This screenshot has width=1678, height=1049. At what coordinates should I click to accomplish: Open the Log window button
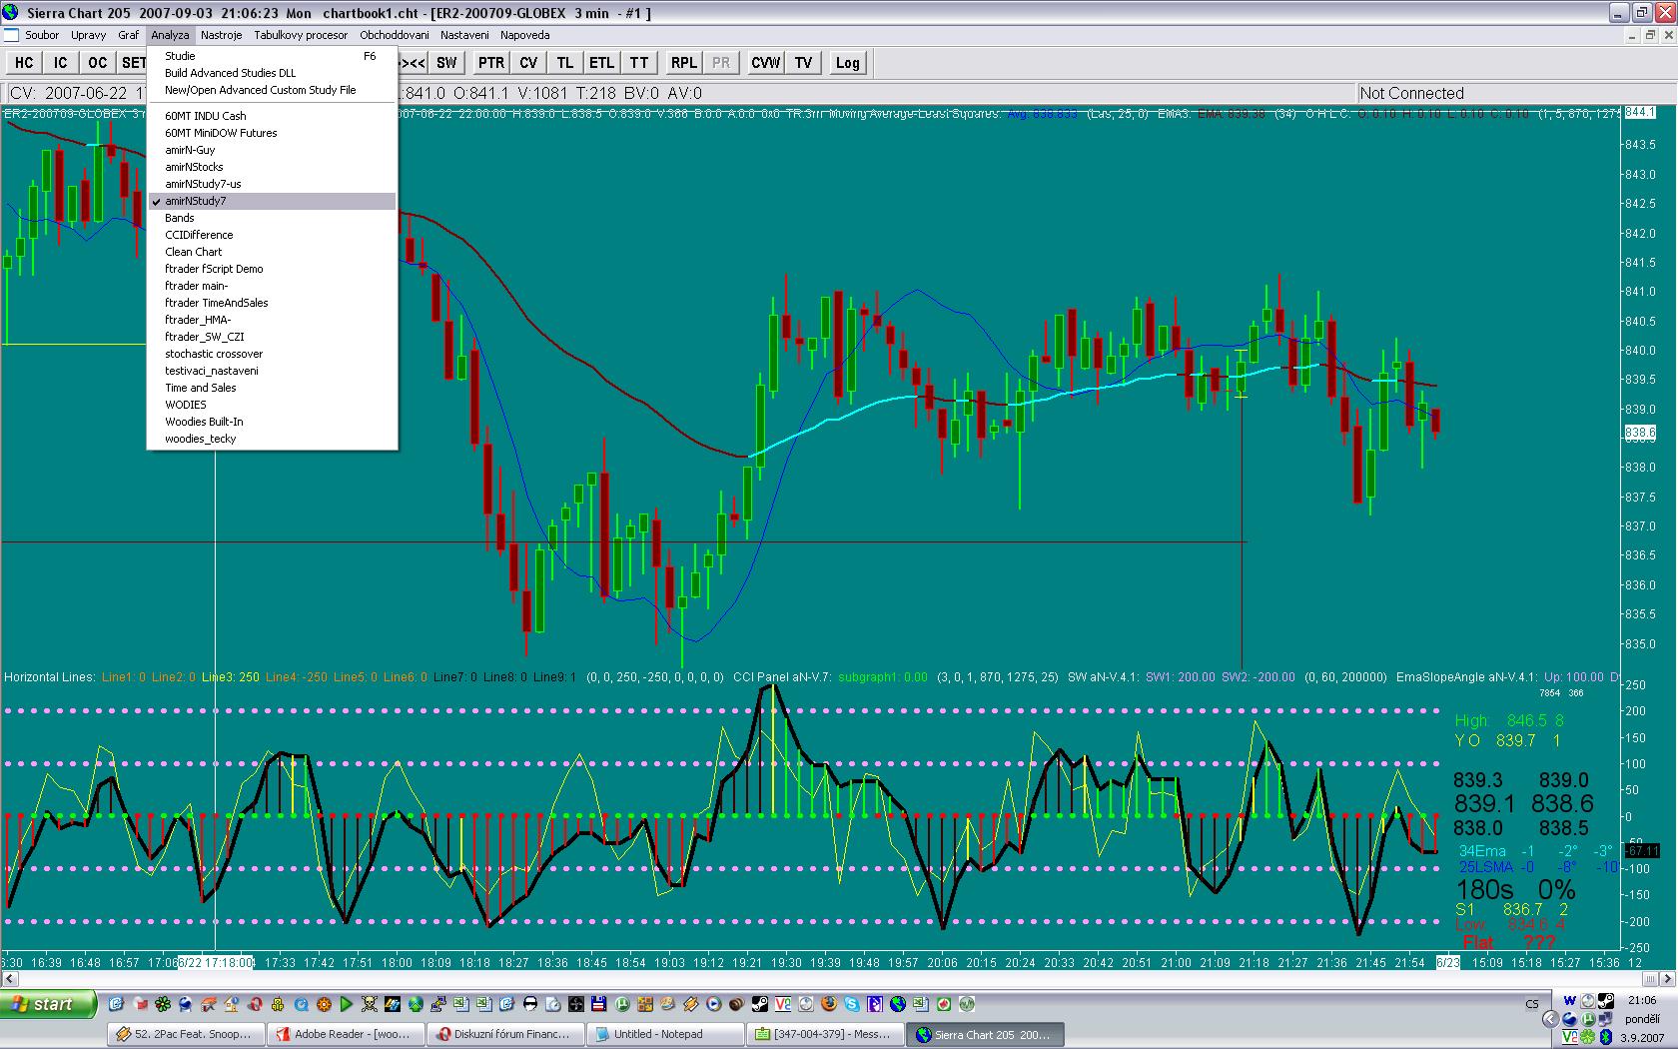[x=847, y=63]
